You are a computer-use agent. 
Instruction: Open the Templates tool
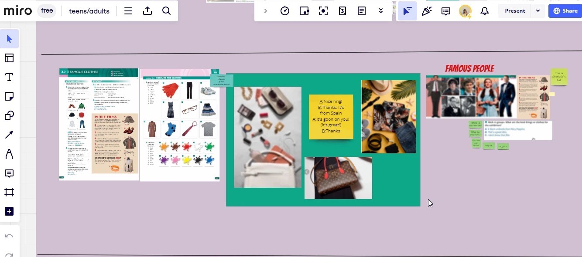pyautogui.click(x=9, y=58)
